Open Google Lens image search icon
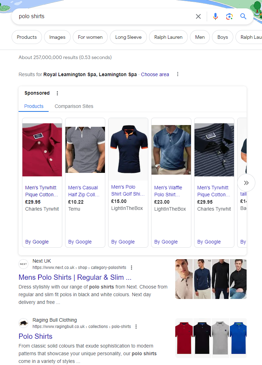 click(x=229, y=16)
